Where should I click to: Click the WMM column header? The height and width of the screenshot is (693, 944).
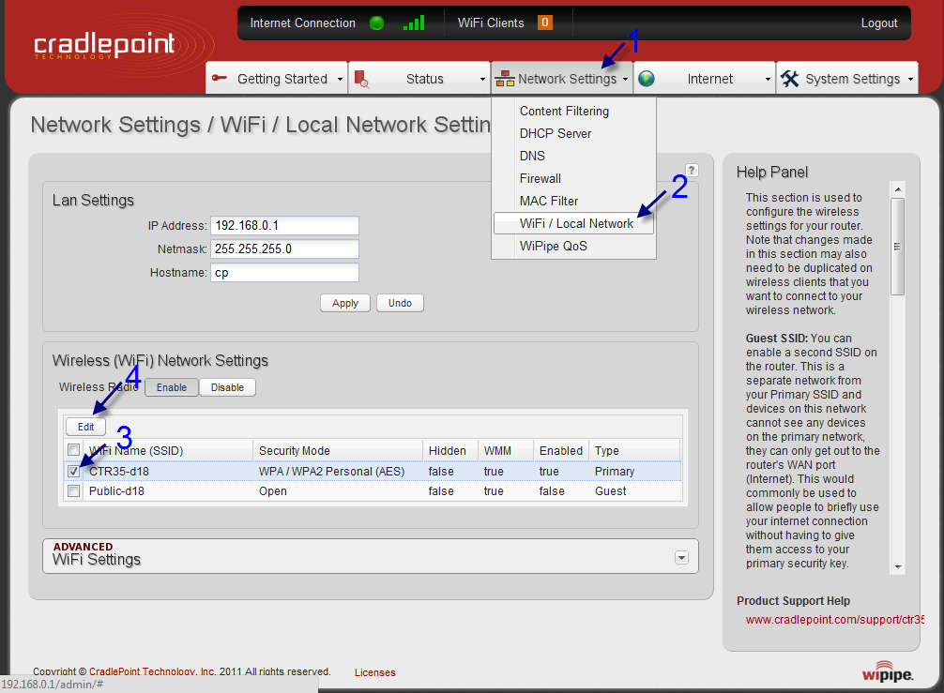[x=506, y=450]
